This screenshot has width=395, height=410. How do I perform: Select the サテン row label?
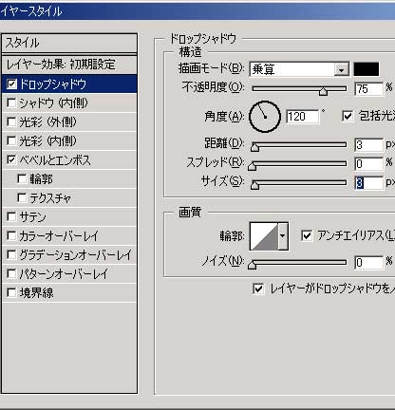(x=32, y=217)
